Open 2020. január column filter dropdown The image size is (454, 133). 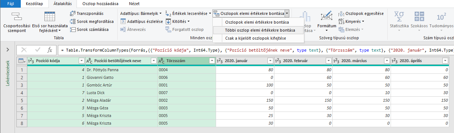click(x=270, y=61)
